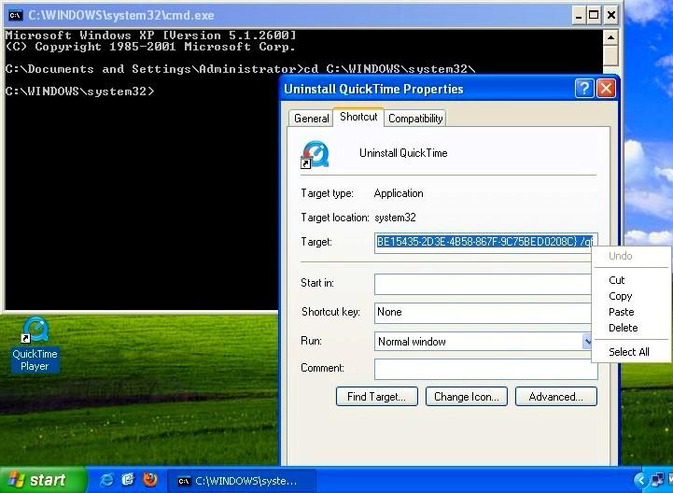Image resolution: width=673 pixels, height=493 pixels.
Task: Show hidden tray icons arrow
Action: (x=640, y=480)
